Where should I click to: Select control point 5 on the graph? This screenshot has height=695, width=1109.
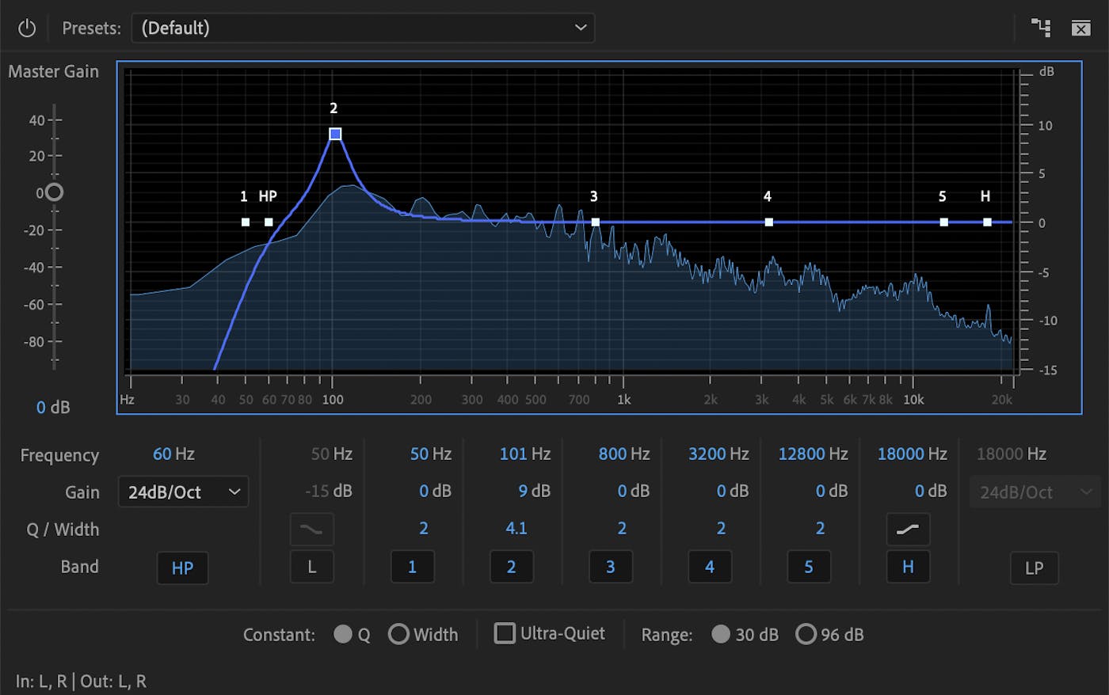(x=944, y=222)
